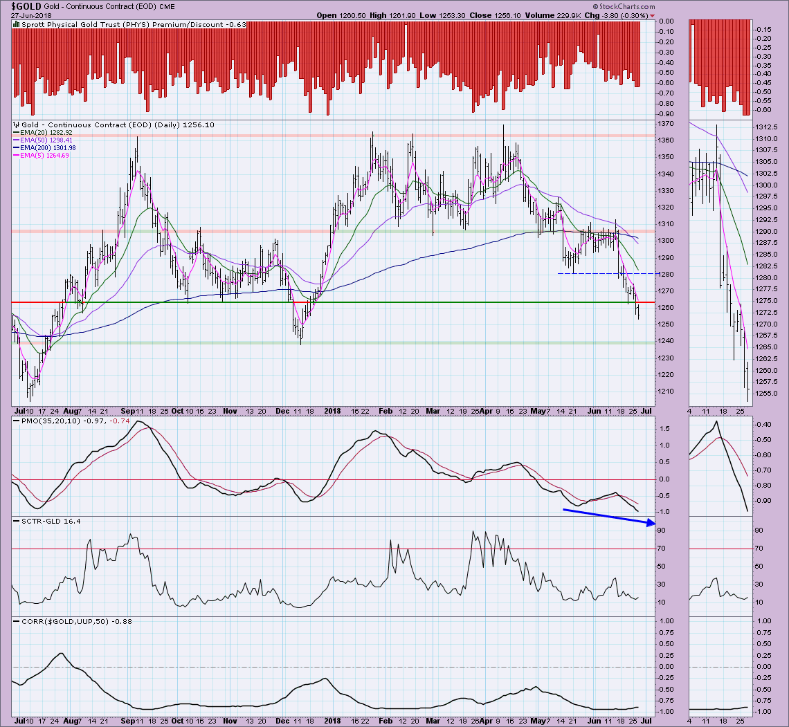The height and width of the screenshot is (727, 789).
Task: Click the histogram icon beside Sprott Physical Gold Trust
Action: coord(15,24)
